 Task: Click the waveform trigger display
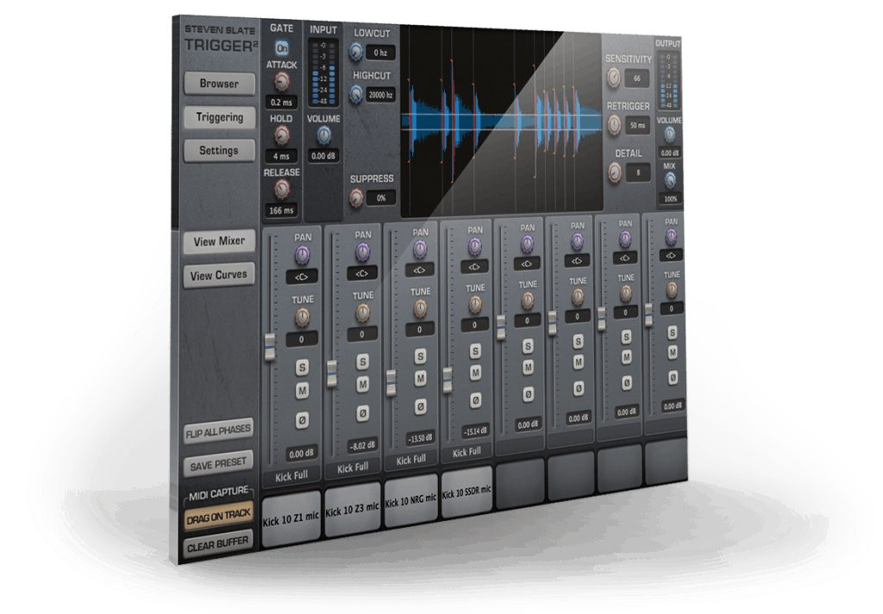pos(501,122)
